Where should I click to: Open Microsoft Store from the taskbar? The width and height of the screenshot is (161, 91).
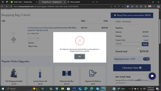point(68,89)
